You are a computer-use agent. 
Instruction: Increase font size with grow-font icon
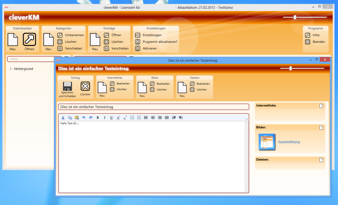tap(118, 117)
